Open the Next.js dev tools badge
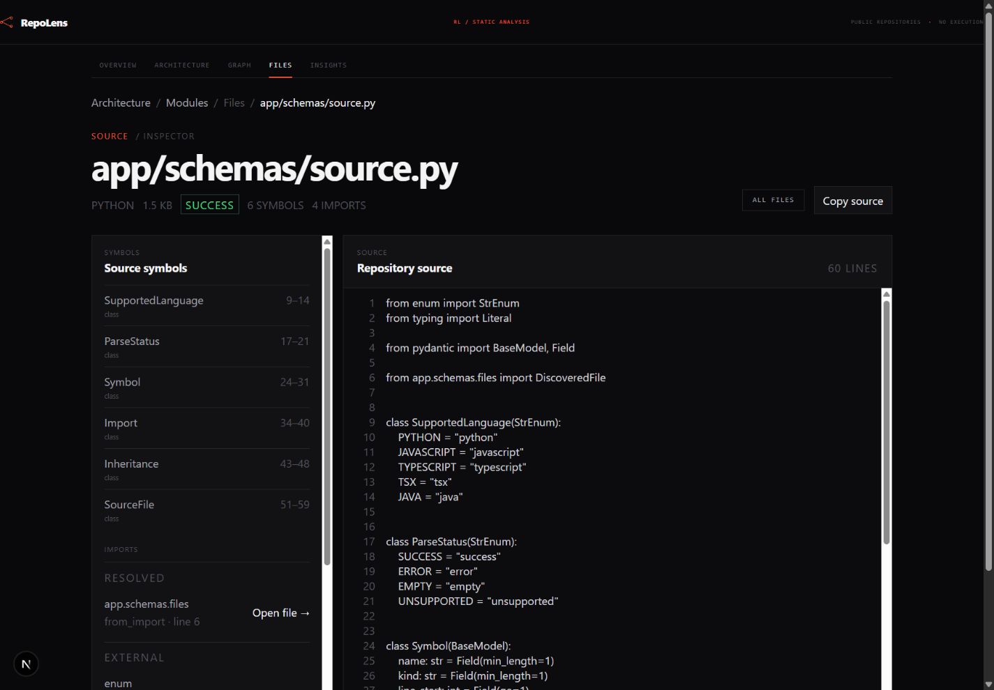The image size is (994, 690). click(x=26, y=664)
